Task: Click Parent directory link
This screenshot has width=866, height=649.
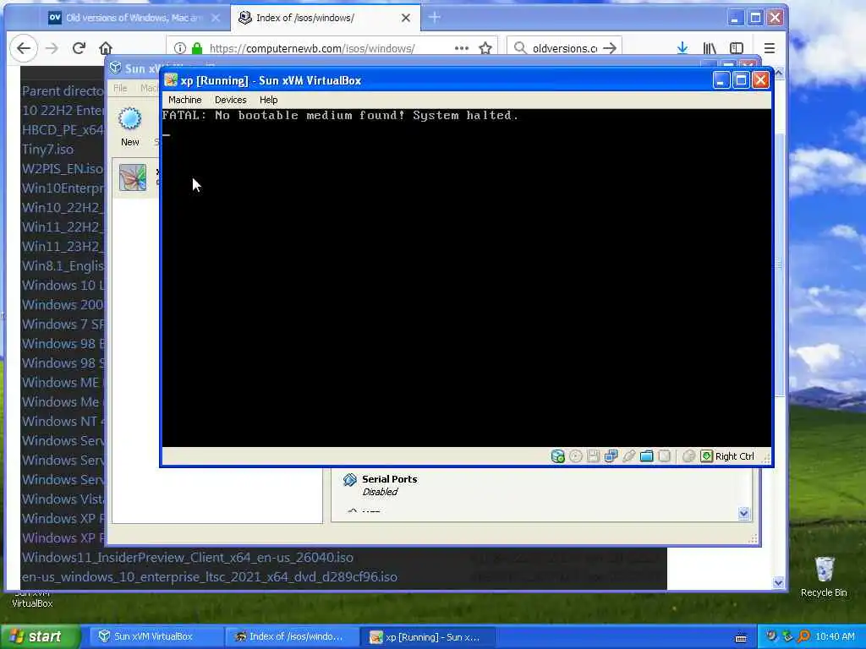Action: (63, 90)
